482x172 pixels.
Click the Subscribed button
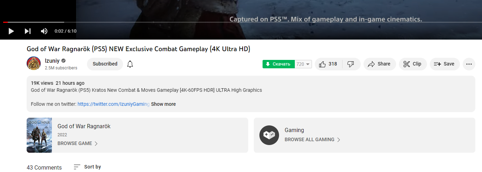click(x=105, y=64)
